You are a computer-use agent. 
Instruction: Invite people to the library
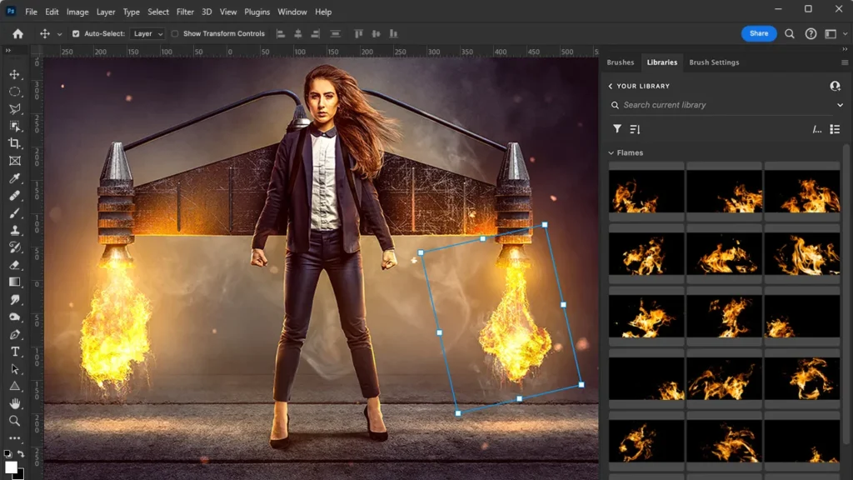pos(835,86)
